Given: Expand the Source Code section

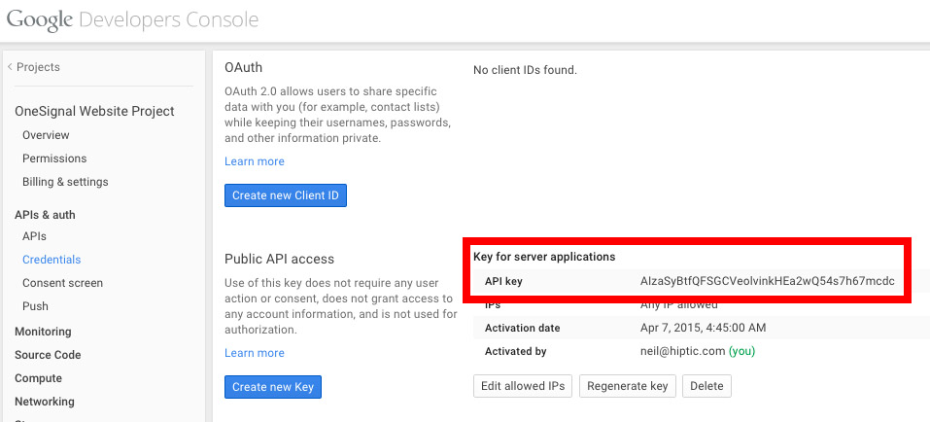Looking at the screenshot, I should 48,355.
